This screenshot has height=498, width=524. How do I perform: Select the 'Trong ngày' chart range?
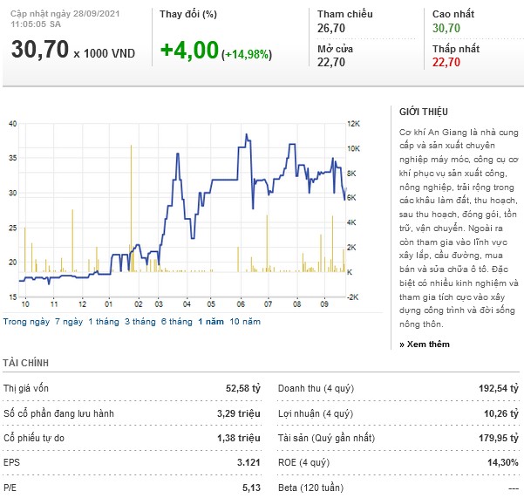pos(26,322)
